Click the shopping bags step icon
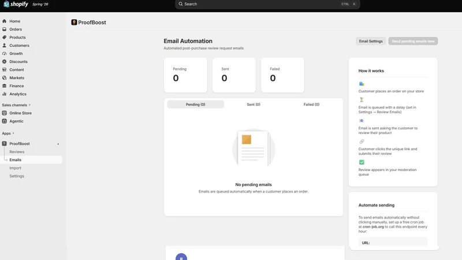 pos(362,84)
